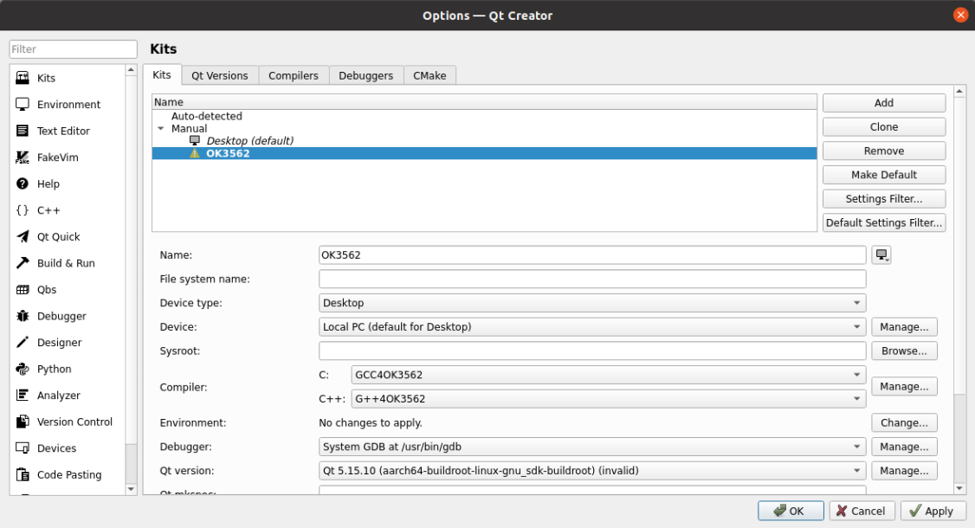Image resolution: width=975 pixels, height=528 pixels.
Task: Open the Designer pencil icon
Action: [23, 343]
